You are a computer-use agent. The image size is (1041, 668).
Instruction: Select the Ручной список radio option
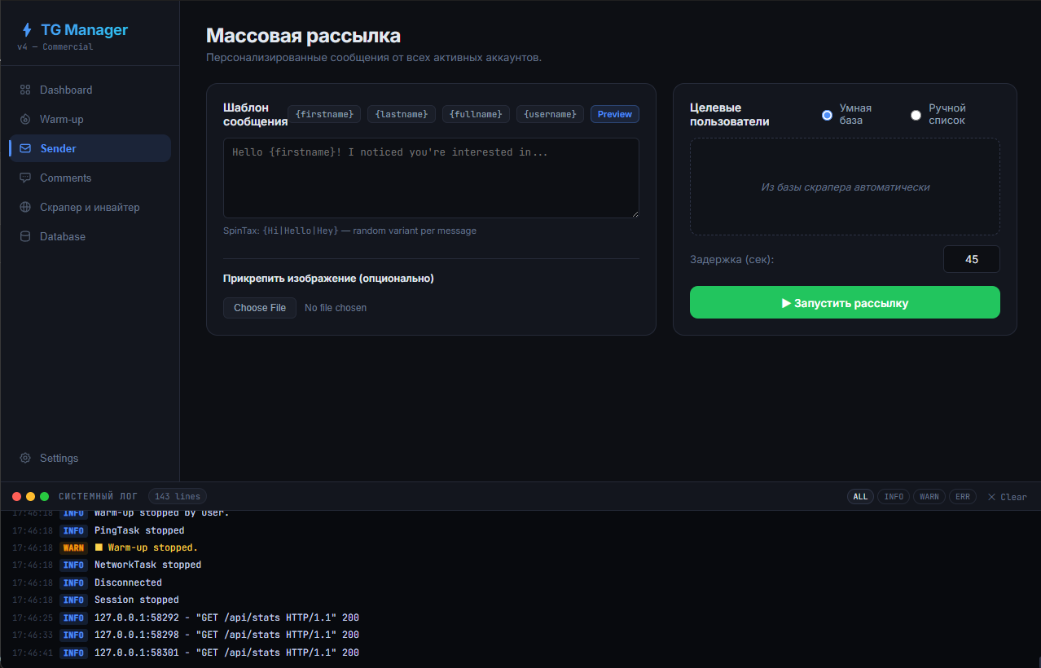point(916,115)
